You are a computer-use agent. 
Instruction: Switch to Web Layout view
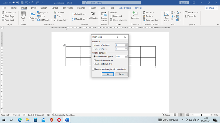click(x=188, y=115)
